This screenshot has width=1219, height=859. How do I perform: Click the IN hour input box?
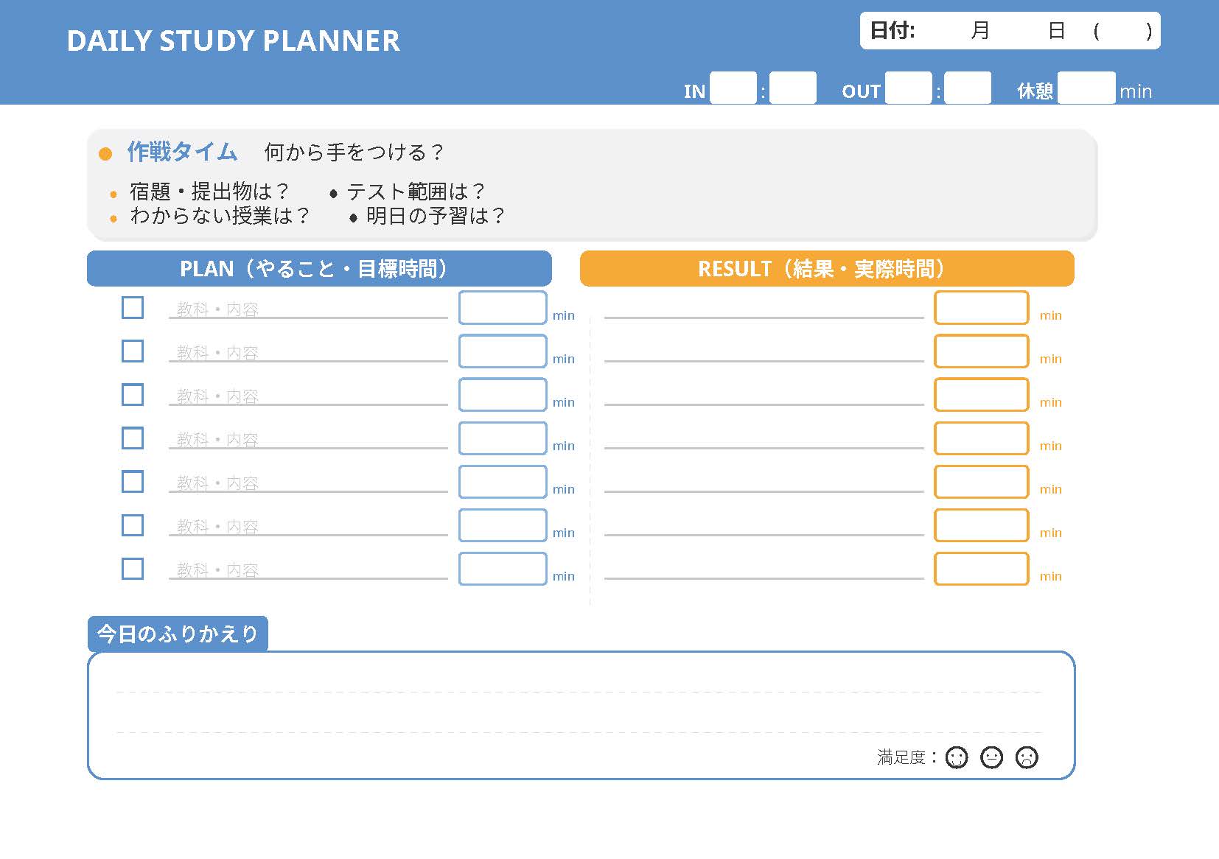pos(733,86)
